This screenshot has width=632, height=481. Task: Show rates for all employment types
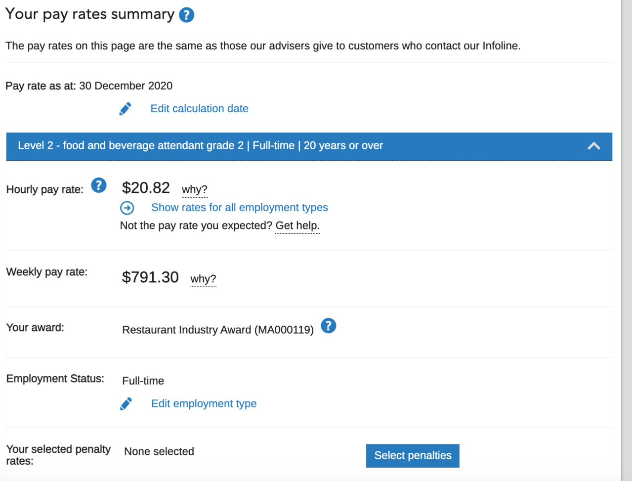[239, 208]
